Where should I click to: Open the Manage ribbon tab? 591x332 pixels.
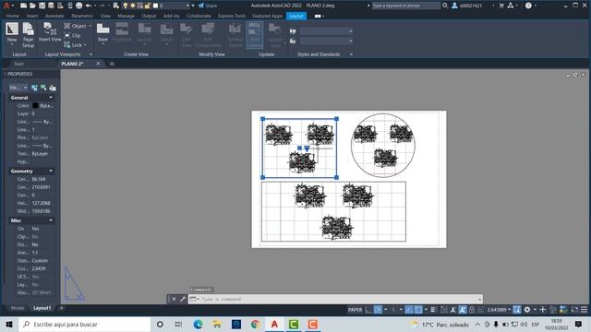tap(126, 16)
